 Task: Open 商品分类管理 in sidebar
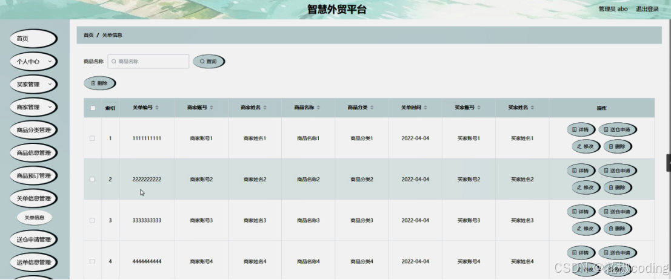point(33,130)
